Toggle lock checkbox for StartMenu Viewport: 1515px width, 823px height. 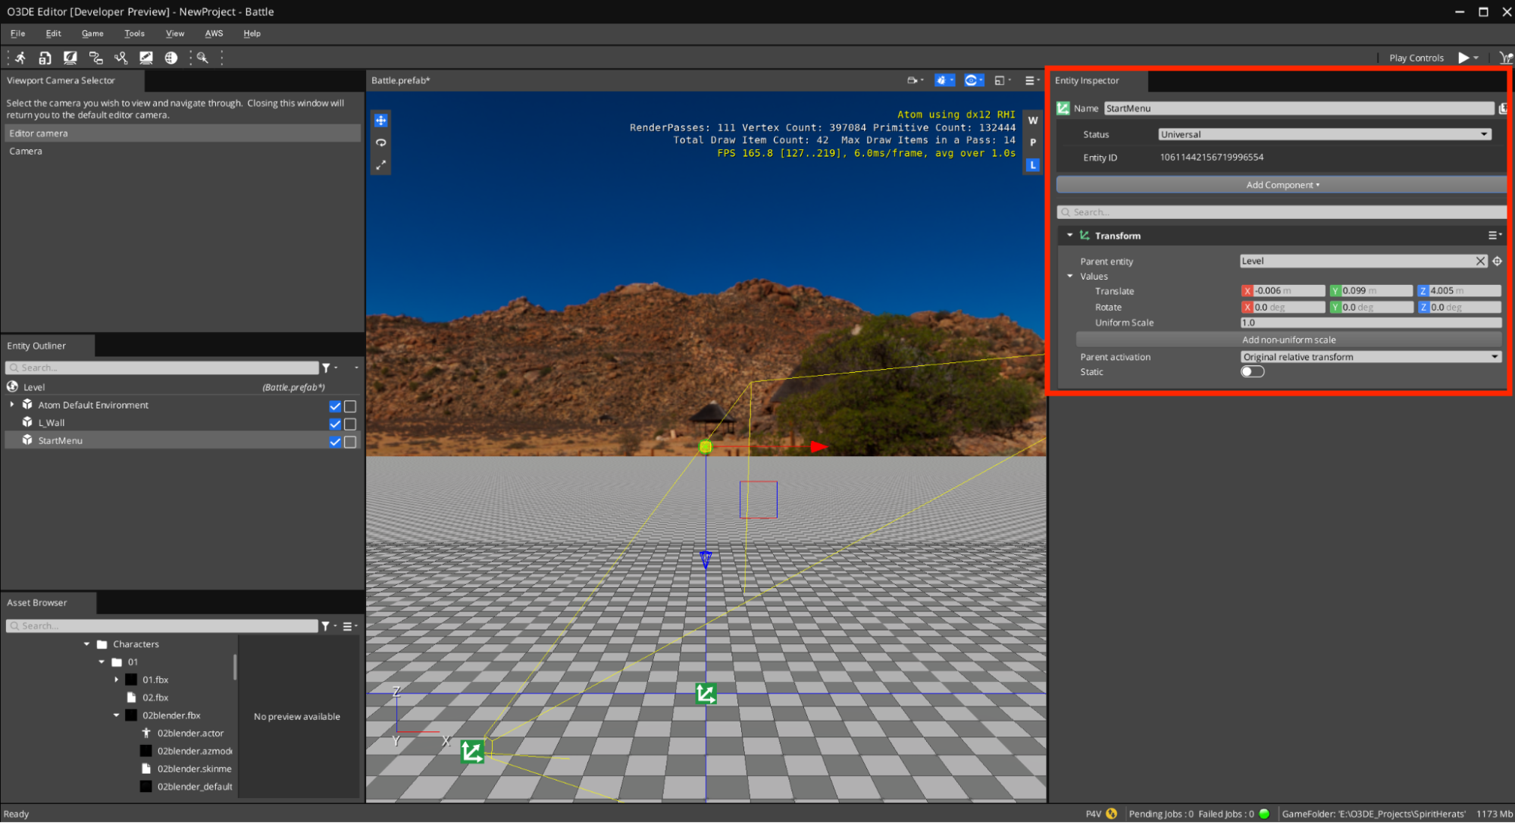click(350, 442)
